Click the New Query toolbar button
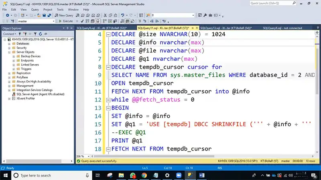 [x=64, y=15]
